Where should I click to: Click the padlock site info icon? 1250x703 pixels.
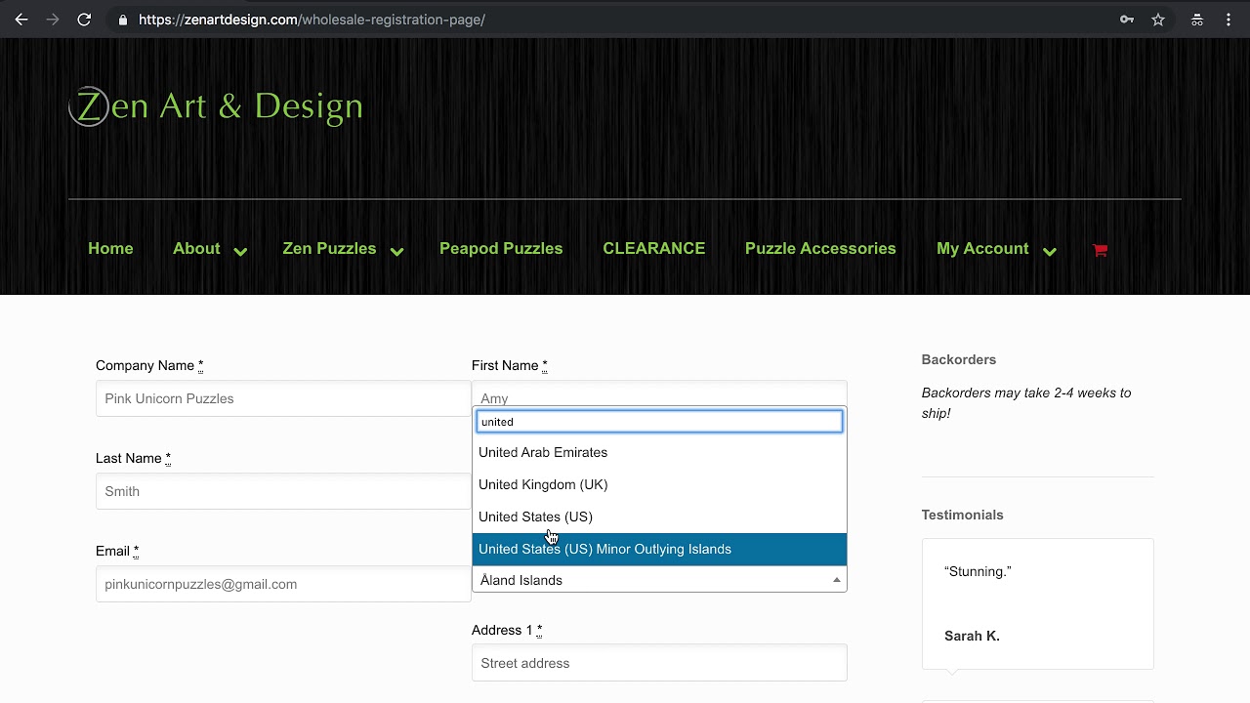click(x=122, y=20)
